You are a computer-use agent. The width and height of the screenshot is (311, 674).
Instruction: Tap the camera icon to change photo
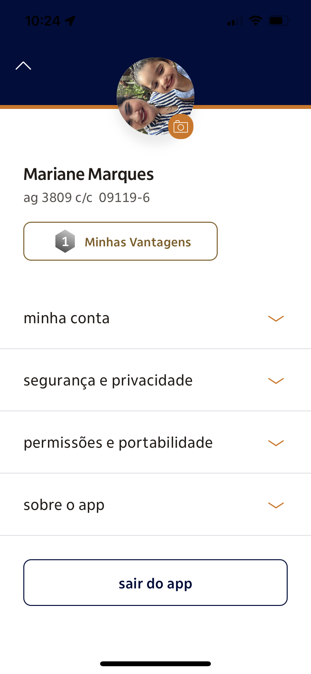tap(181, 127)
